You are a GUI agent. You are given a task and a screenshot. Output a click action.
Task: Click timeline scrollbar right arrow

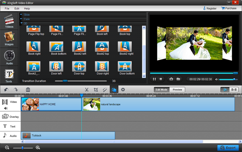click(x=240, y=142)
